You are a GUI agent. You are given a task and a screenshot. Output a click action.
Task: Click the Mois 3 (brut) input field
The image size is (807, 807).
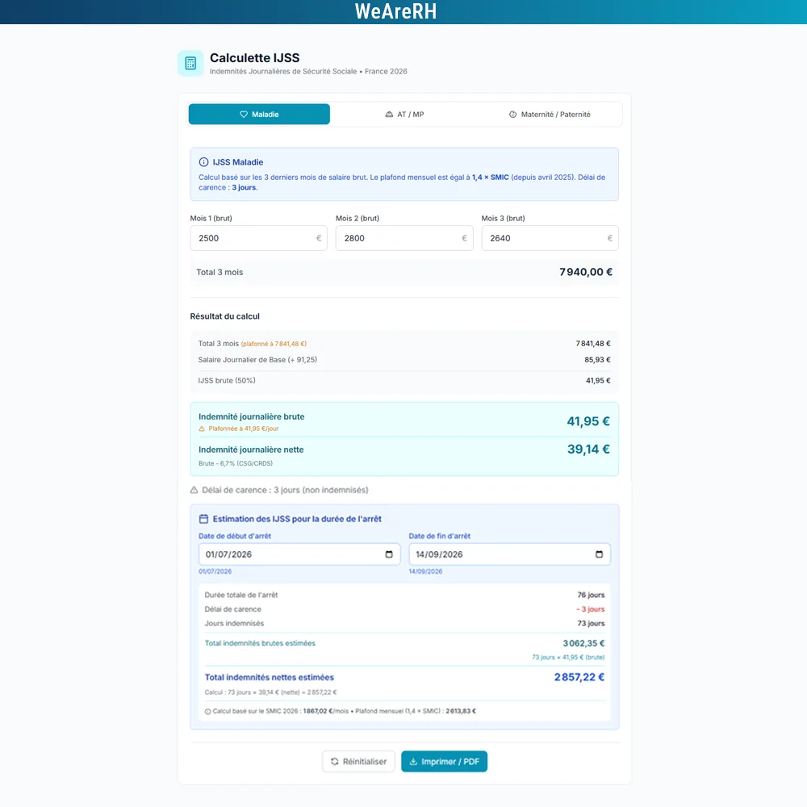tap(550, 238)
